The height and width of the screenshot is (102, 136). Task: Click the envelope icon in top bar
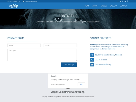(x=23, y=1)
